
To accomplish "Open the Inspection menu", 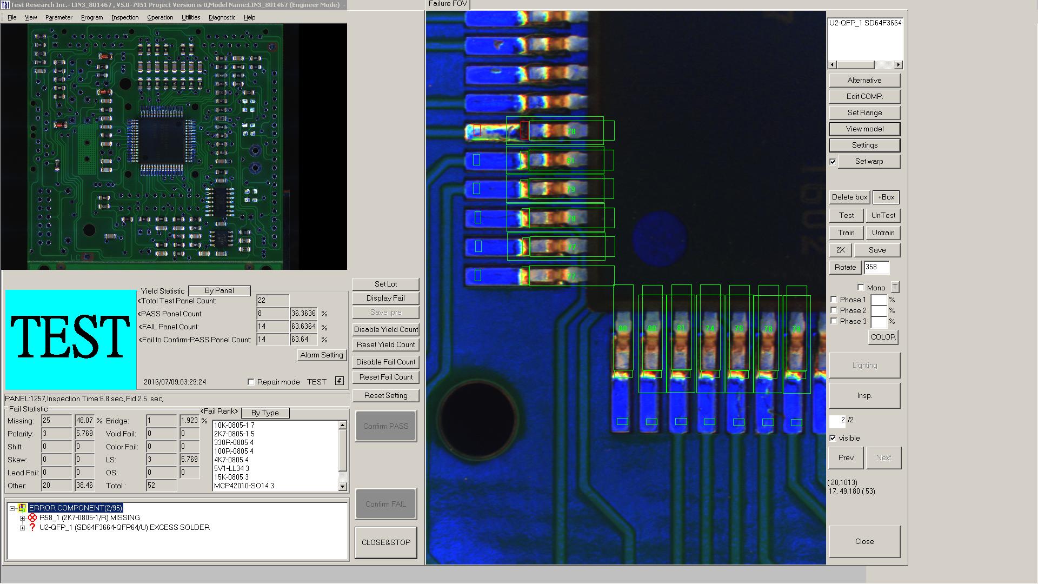I will click(x=125, y=17).
